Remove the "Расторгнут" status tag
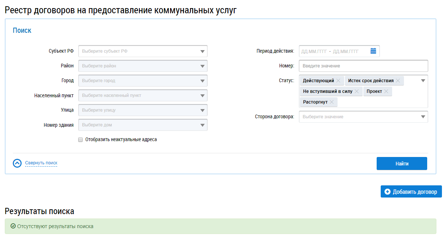Viewport: 446px width, 241px height. 332,102
